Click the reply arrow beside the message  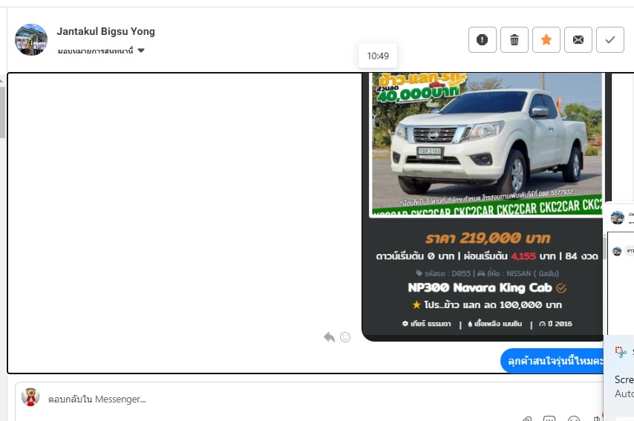coord(329,337)
